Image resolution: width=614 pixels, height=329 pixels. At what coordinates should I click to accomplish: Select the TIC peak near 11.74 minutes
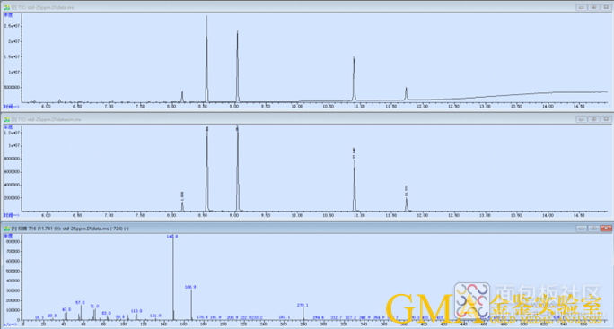[406, 94]
